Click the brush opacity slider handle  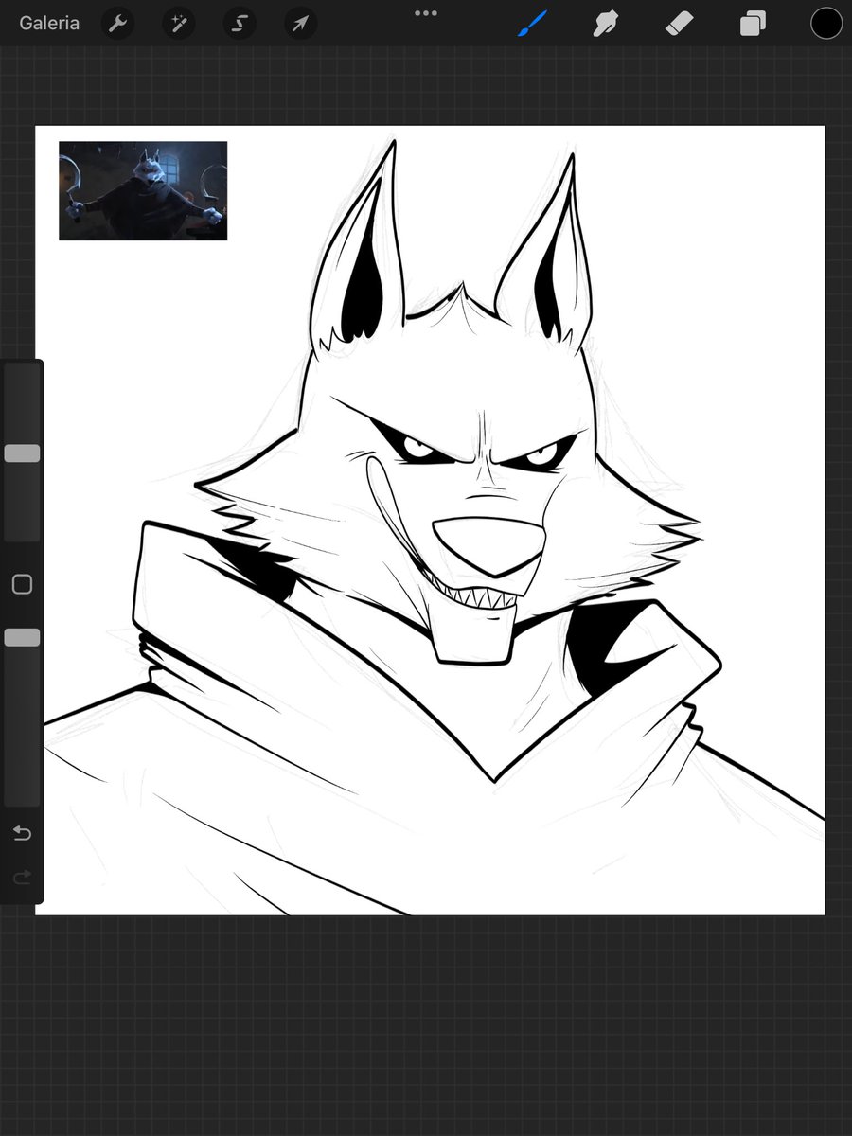22,637
